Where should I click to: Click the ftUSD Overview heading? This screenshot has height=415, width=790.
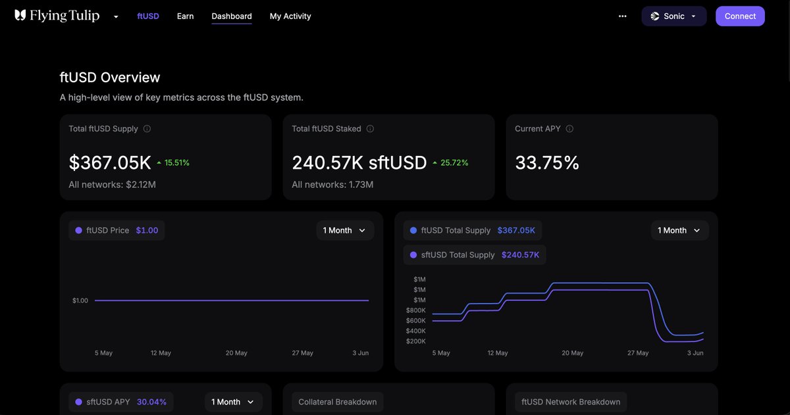[x=110, y=78]
